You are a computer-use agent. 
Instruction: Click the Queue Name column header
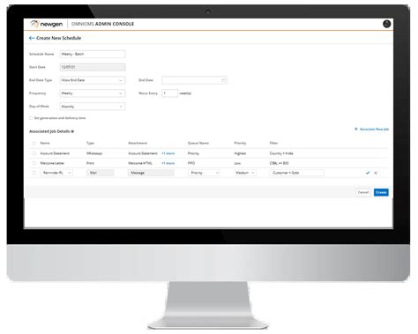pos(198,144)
